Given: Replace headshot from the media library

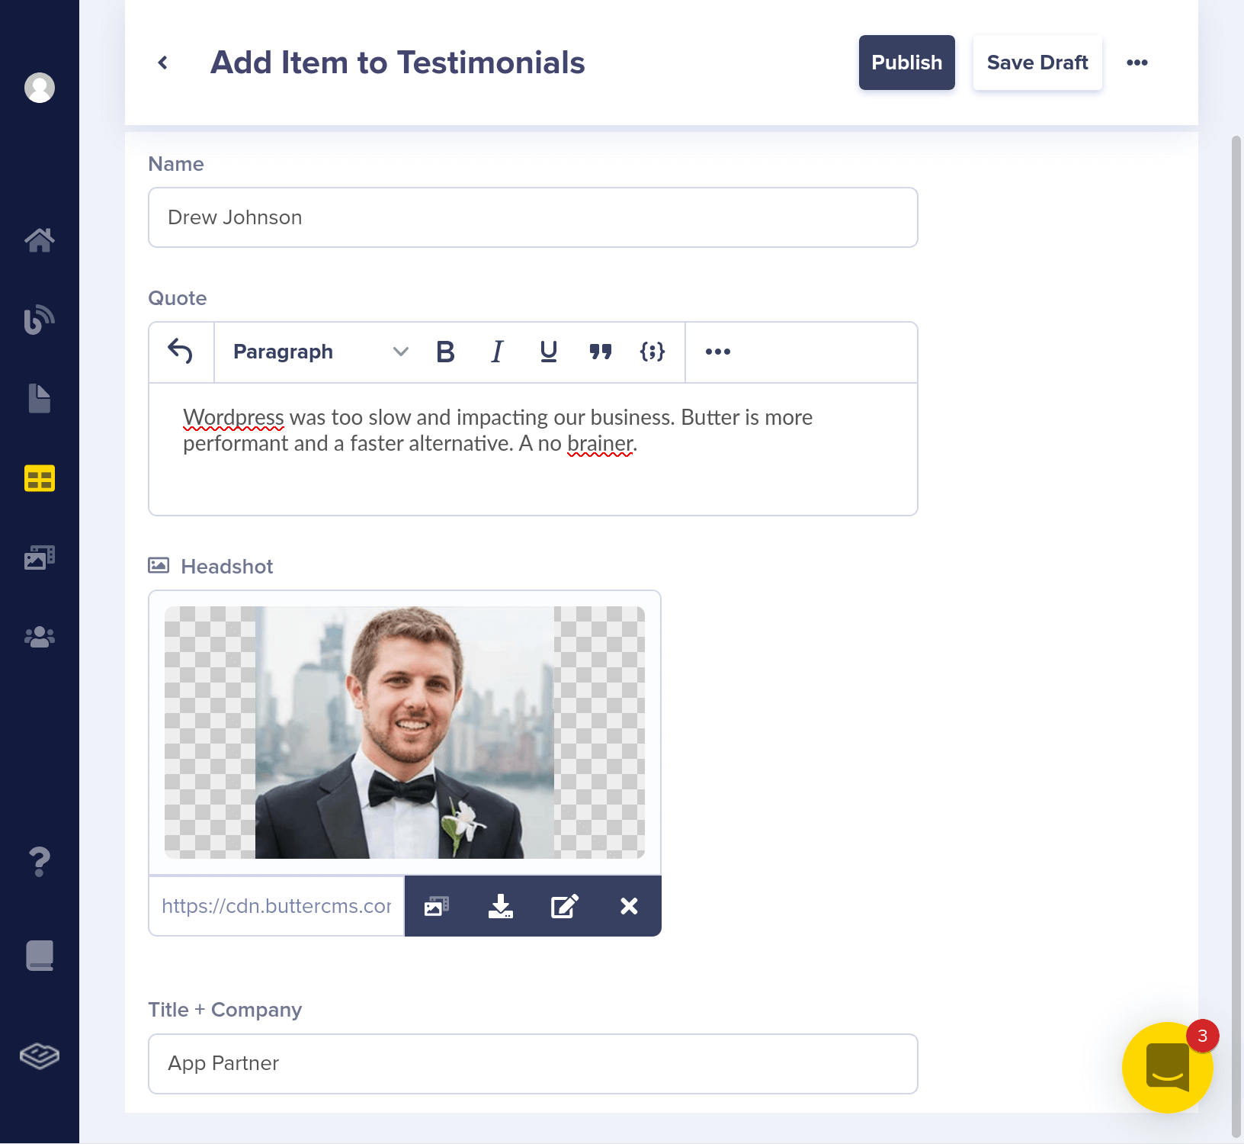Looking at the screenshot, I should (x=436, y=906).
